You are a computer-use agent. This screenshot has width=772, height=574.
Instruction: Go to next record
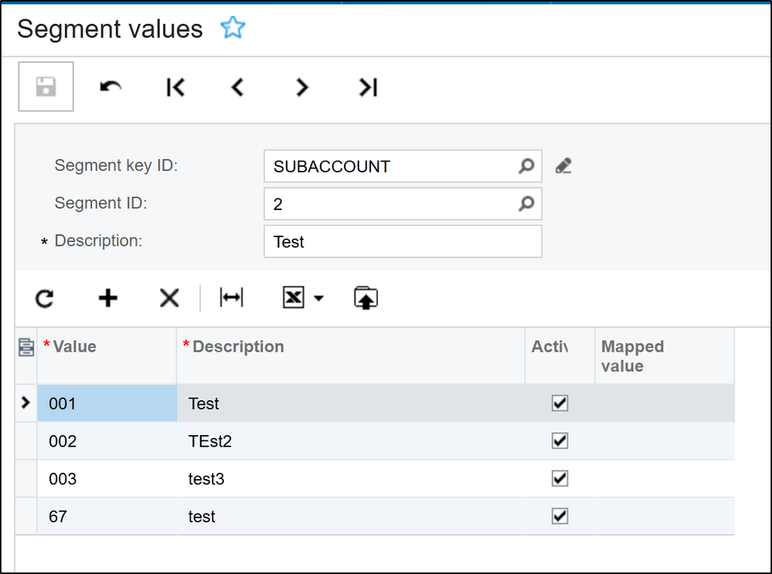point(302,87)
